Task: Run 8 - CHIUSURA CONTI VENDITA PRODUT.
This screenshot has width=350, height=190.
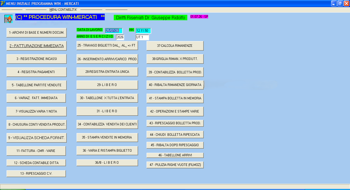Action: point(37,125)
